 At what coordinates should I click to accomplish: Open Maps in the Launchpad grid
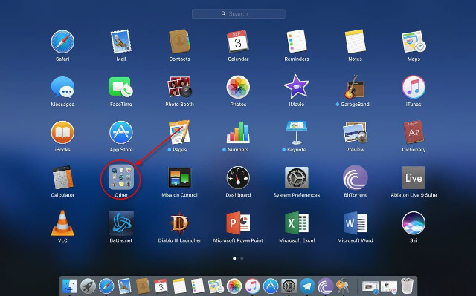point(414,42)
